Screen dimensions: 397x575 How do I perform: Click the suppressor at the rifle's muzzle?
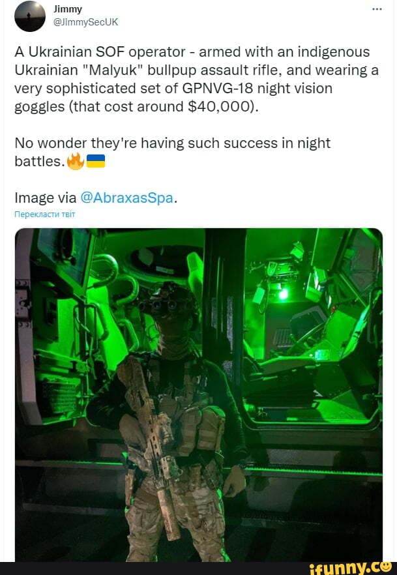168,514
